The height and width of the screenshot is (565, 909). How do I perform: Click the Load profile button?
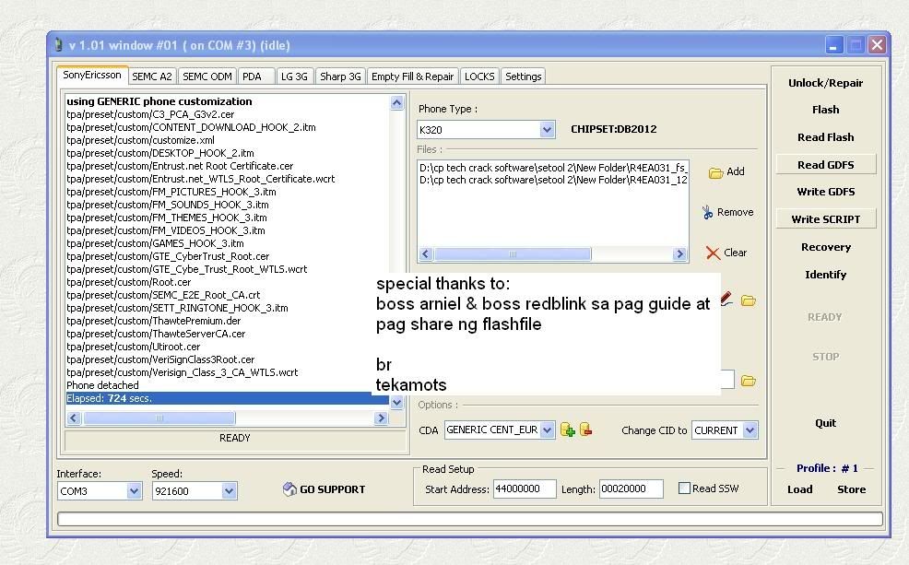[800, 489]
